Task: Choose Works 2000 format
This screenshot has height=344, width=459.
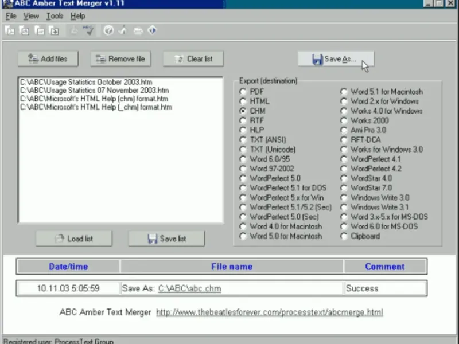Action: tap(365, 120)
